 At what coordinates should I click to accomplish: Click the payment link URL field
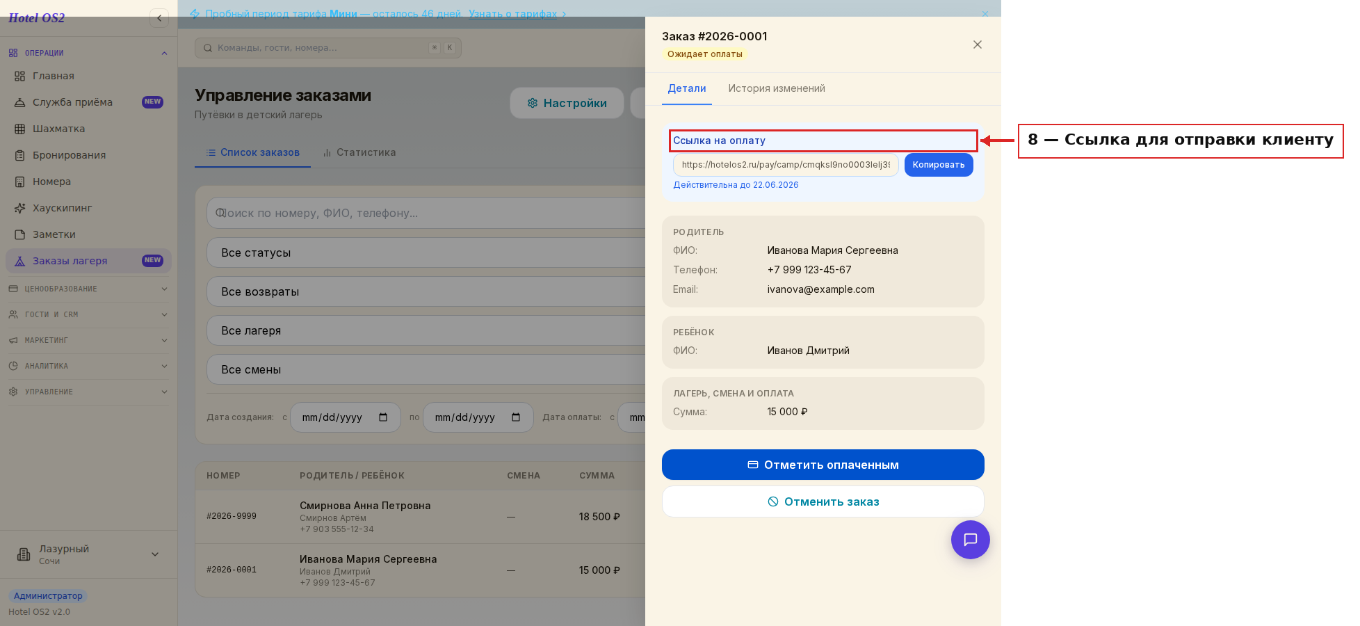point(786,165)
